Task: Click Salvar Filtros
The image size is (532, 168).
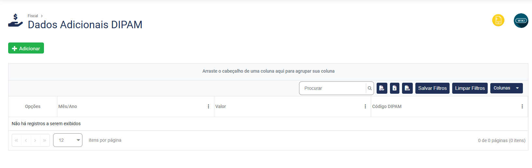Action: 432,88
